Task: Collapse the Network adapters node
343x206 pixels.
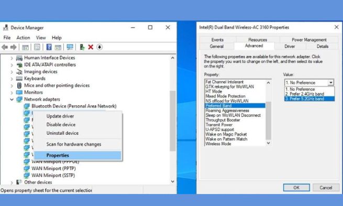Action: pos(12,100)
